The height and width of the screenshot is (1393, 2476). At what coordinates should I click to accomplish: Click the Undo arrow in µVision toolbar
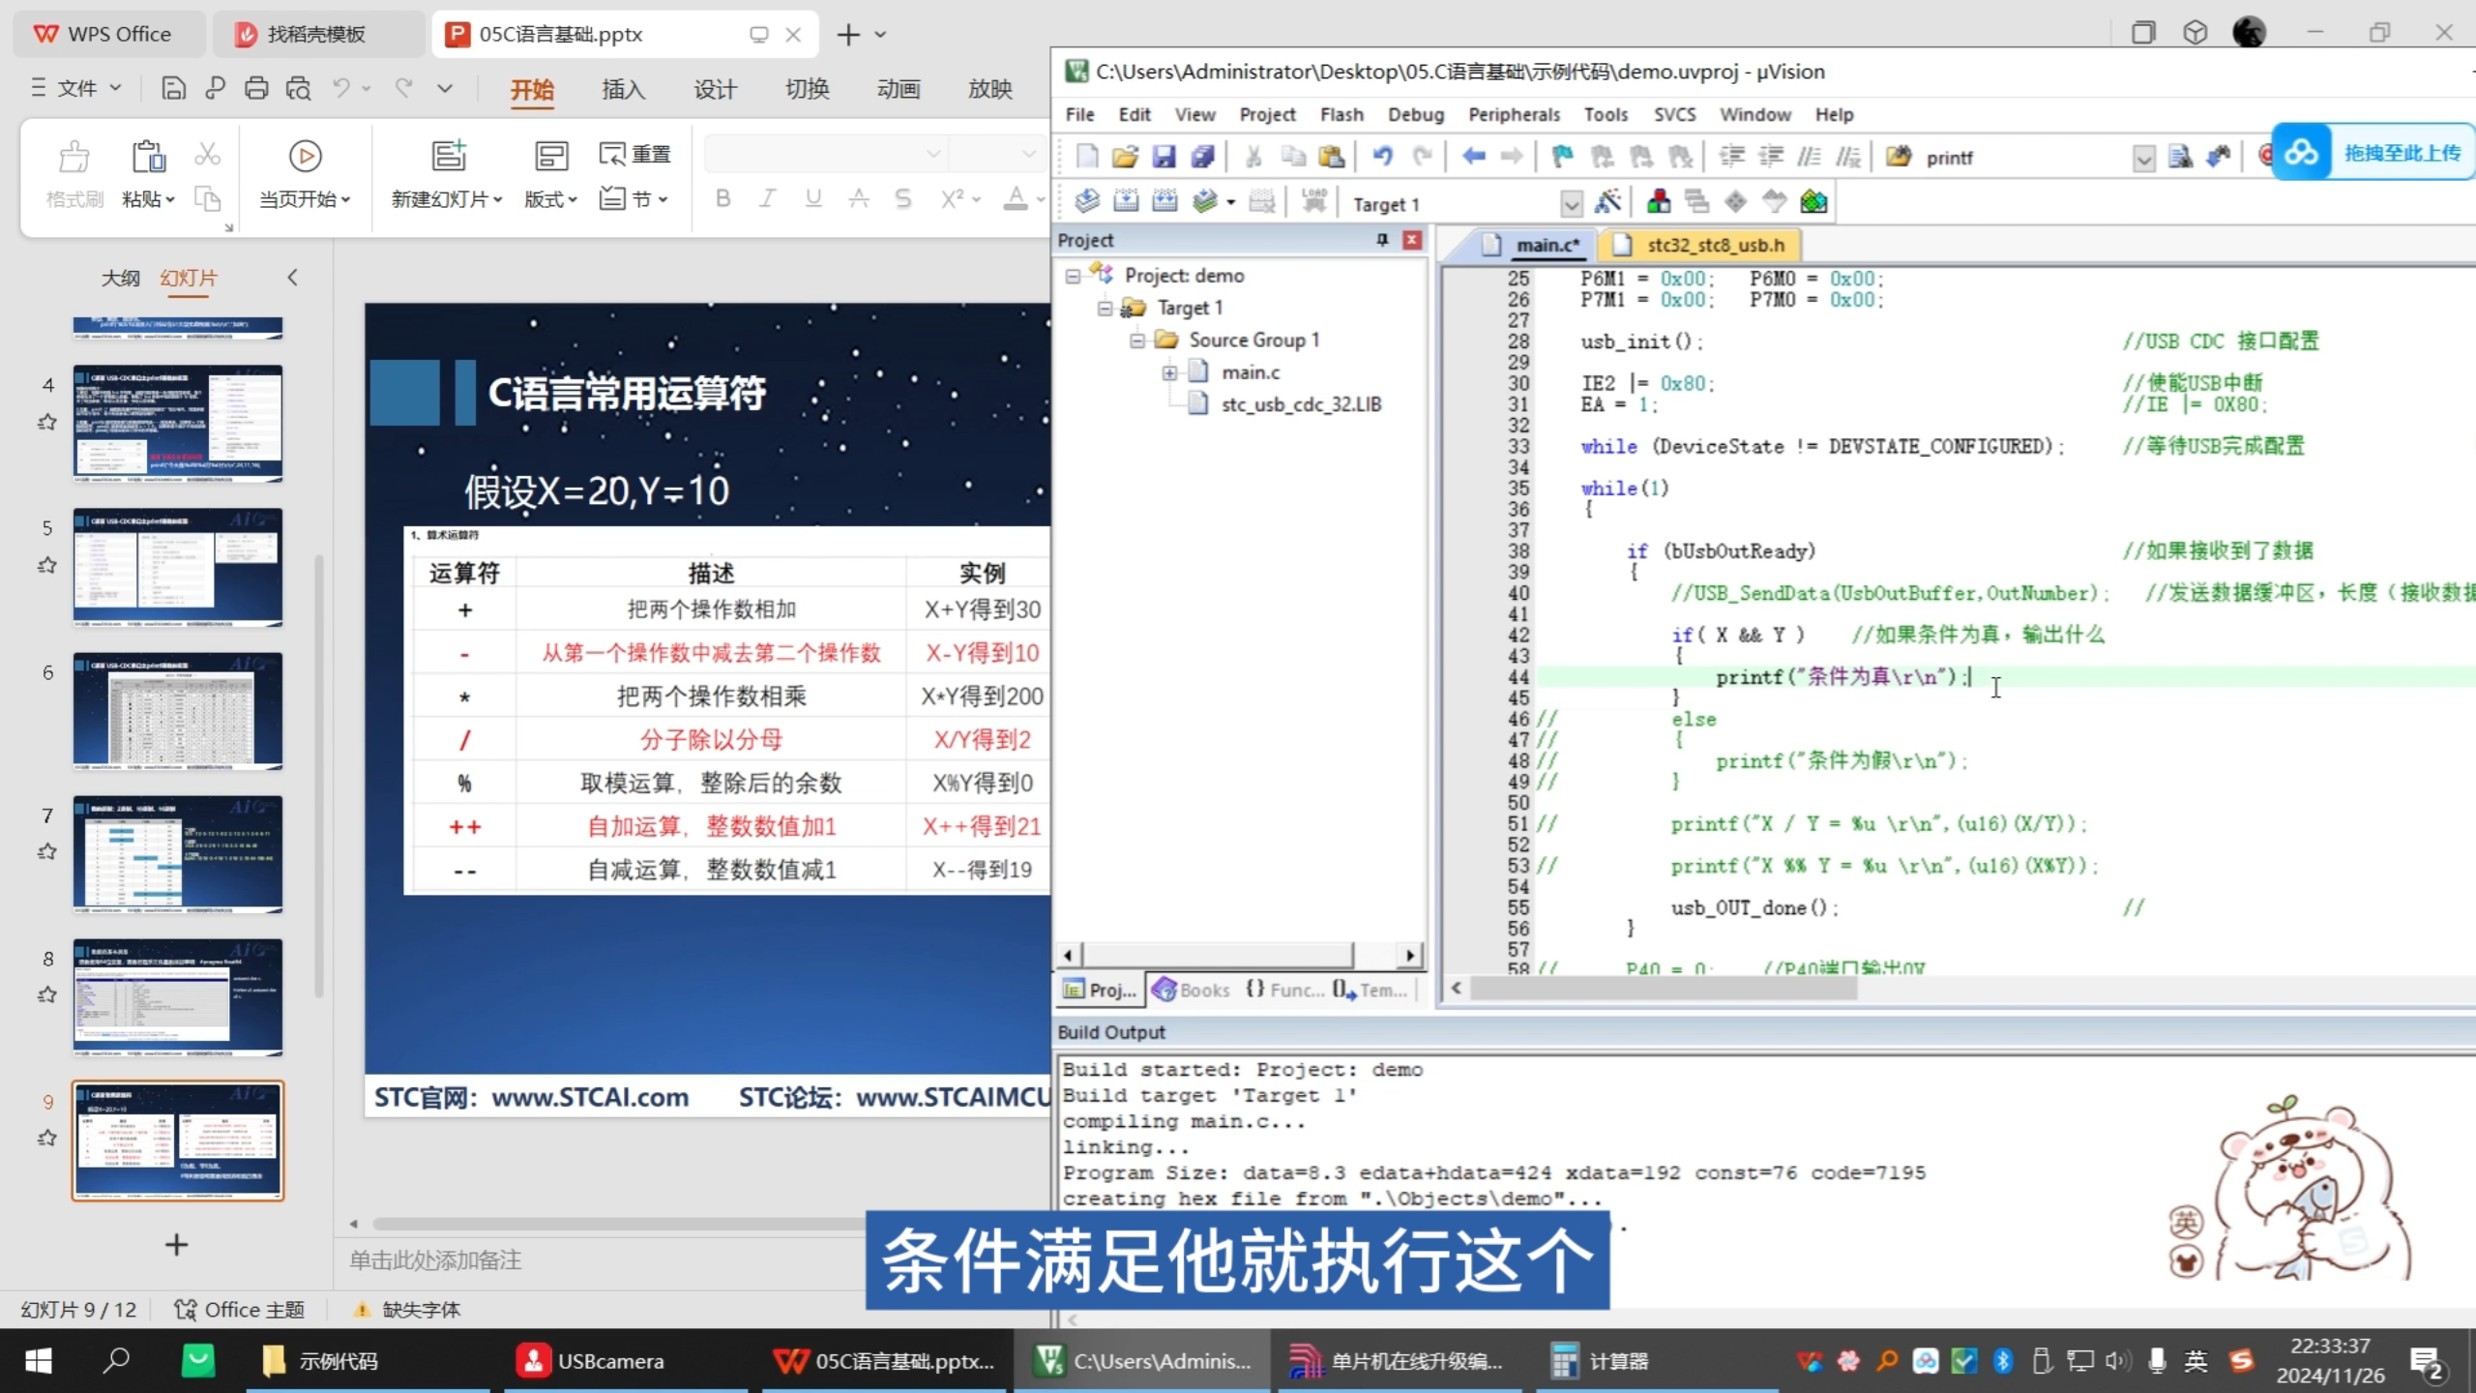[x=1382, y=157]
